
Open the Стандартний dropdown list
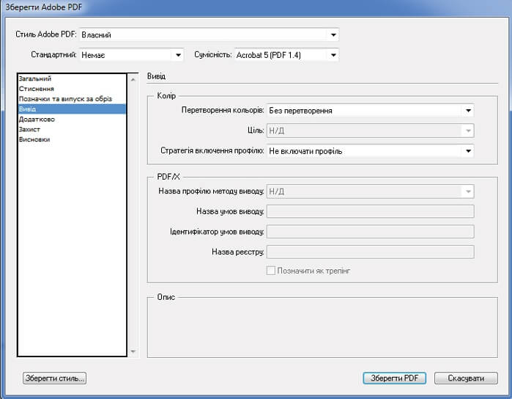(177, 55)
